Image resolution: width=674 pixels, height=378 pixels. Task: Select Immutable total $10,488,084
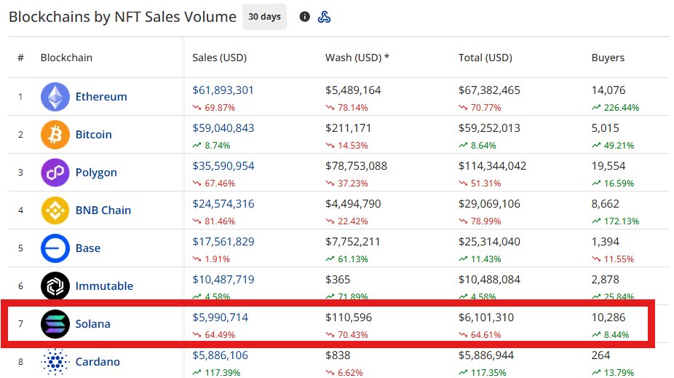coord(489,280)
